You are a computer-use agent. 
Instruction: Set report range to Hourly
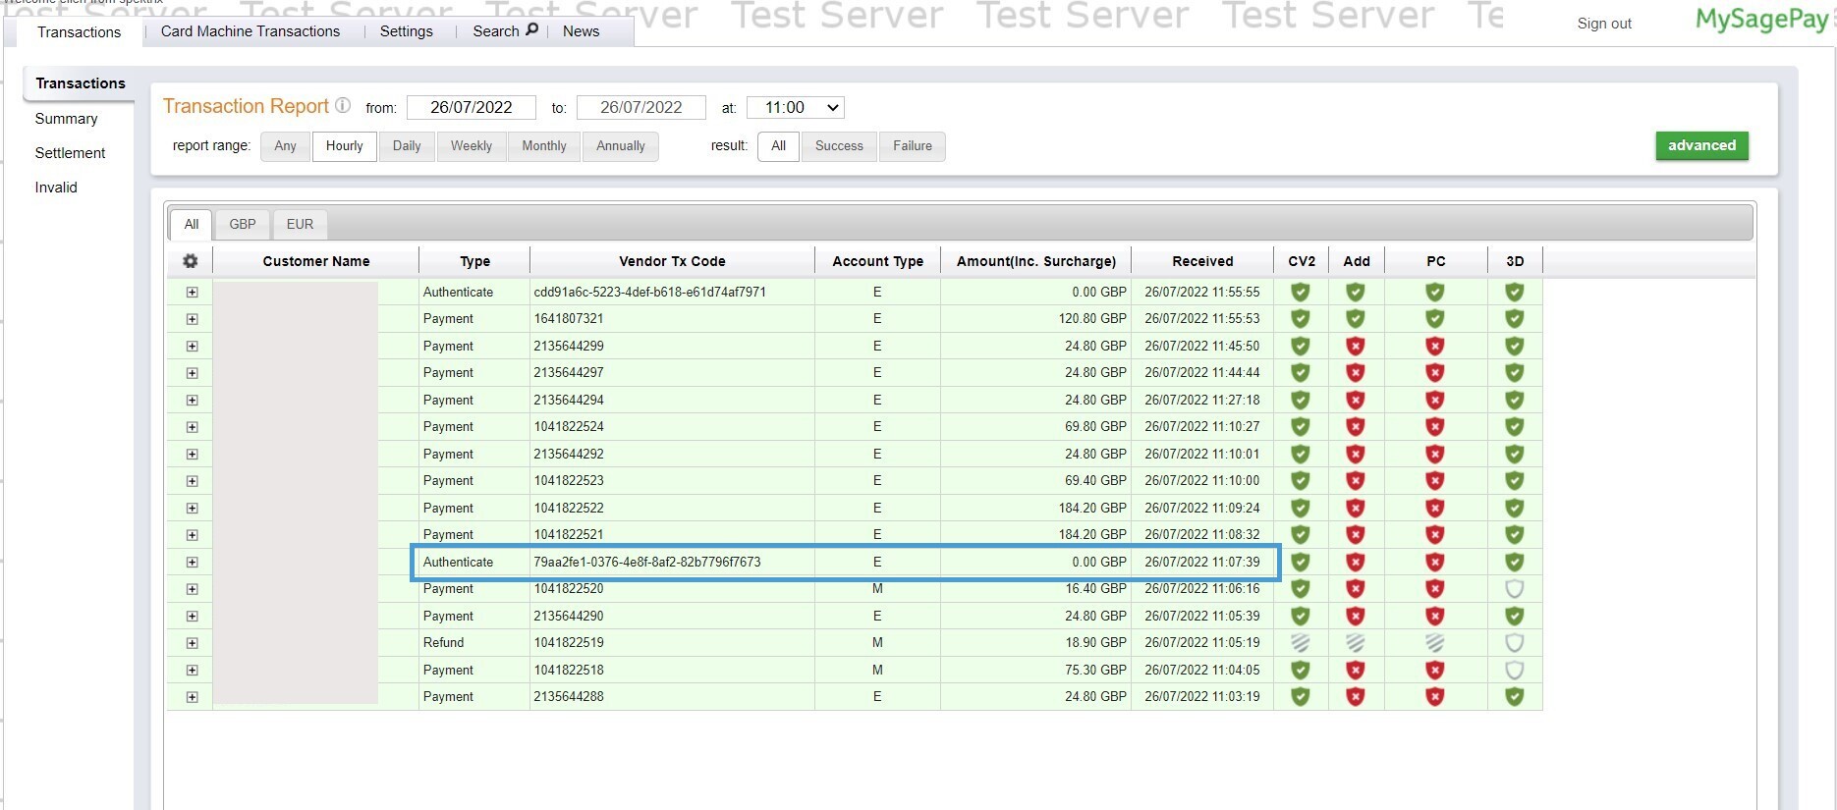coord(345,146)
